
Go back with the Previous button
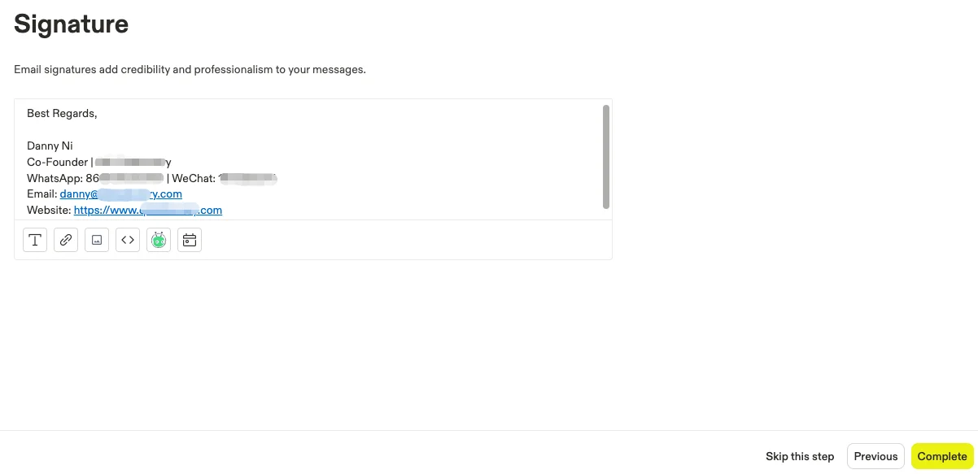point(875,456)
